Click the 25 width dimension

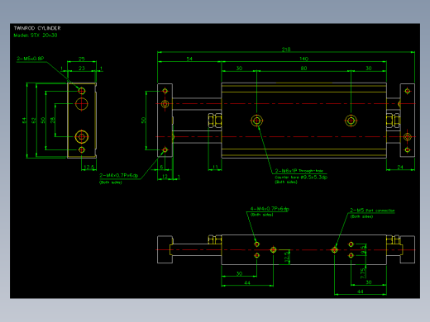pos(82,59)
